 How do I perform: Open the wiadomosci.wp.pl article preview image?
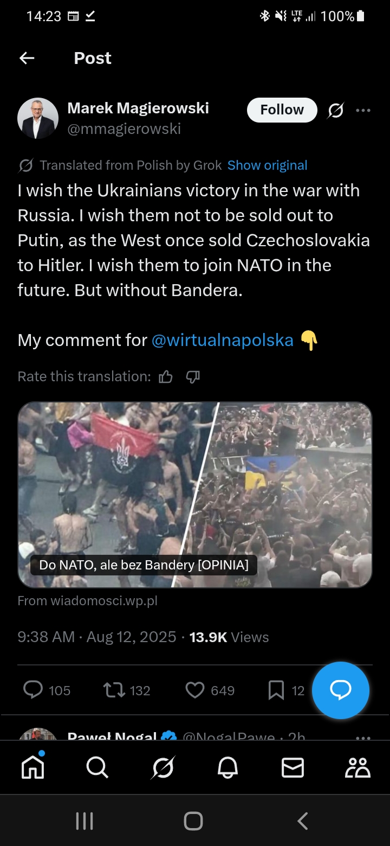pos(195,495)
